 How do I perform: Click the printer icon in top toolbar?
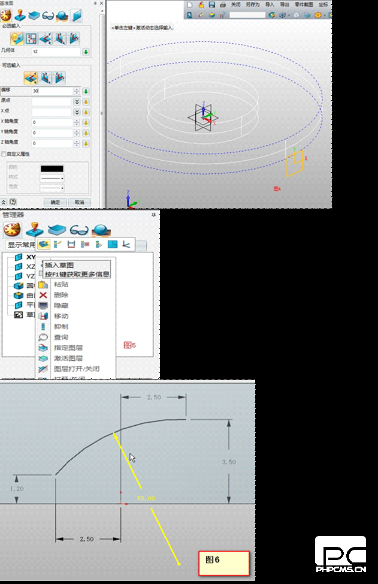[222, 5]
